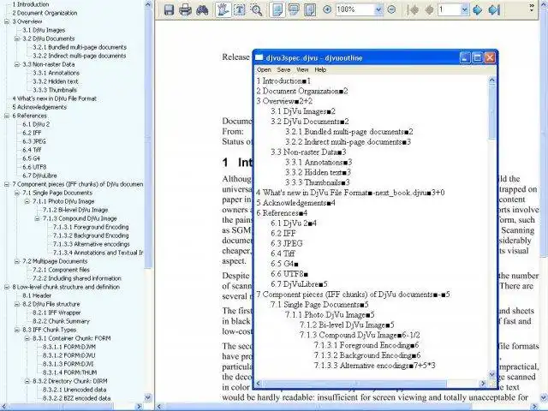Click '3.2.2 Indirect multi-page documents■3' in djvuoutline
Image resolution: width=548 pixels, height=411 pixels.
(x=348, y=142)
